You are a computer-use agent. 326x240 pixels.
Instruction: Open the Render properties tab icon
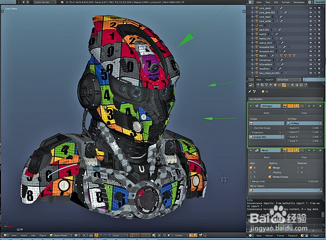pos(258,85)
